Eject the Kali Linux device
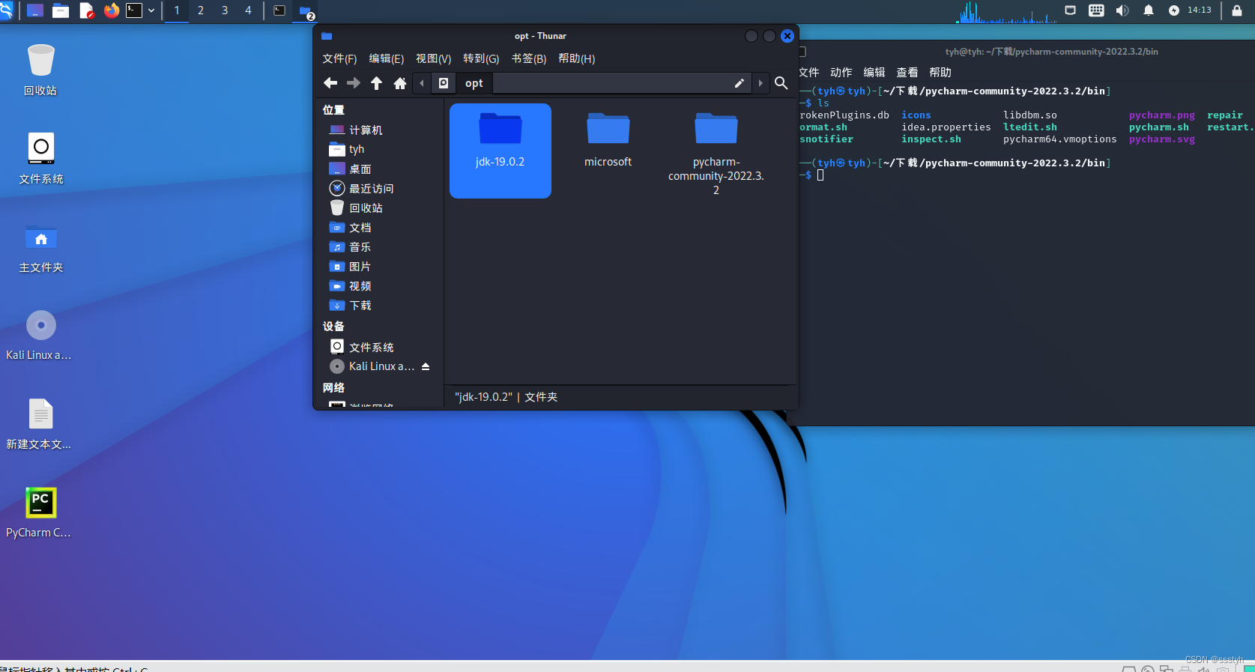1255x672 pixels. 426,366
